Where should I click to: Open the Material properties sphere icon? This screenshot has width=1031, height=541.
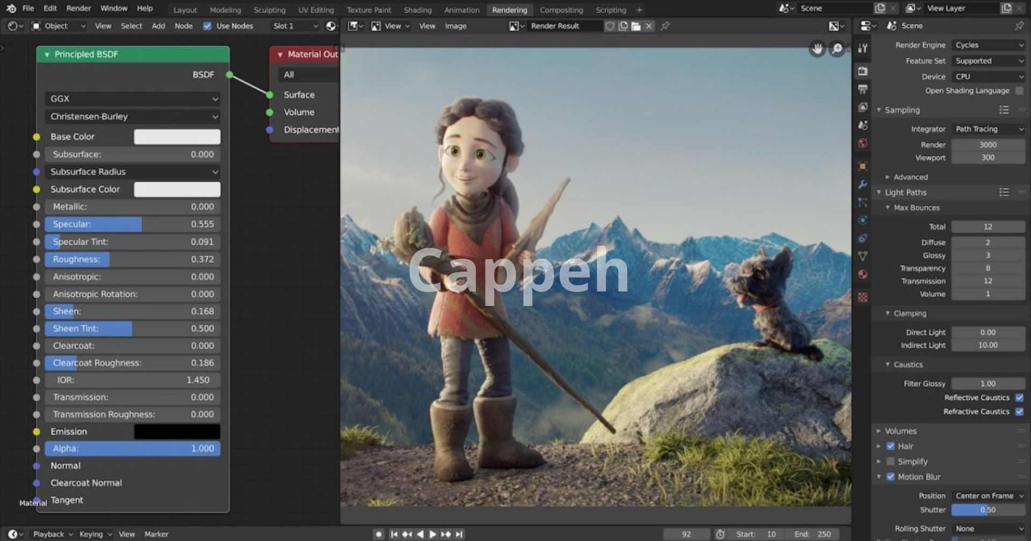[863, 274]
